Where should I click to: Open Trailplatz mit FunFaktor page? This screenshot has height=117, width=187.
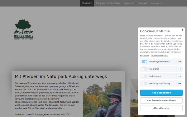click(108, 3)
